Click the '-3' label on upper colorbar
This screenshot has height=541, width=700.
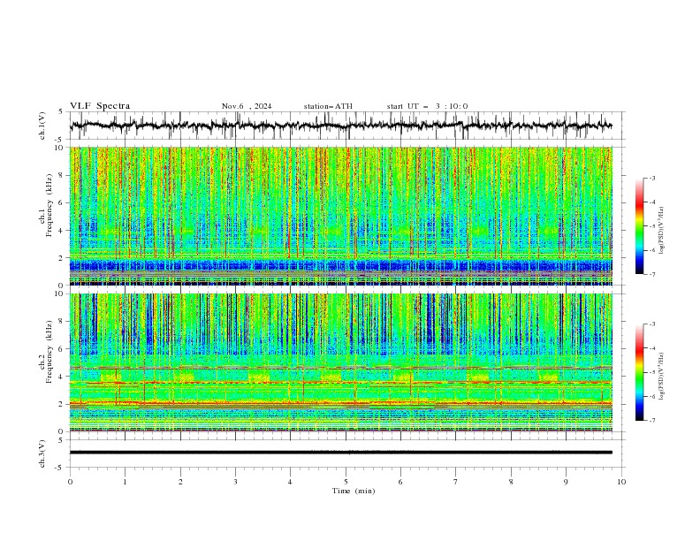[651, 178]
